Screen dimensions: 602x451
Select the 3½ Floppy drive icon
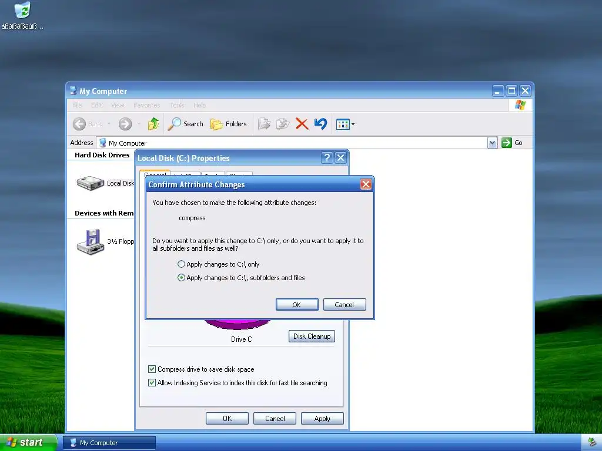pyautogui.click(x=91, y=241)
